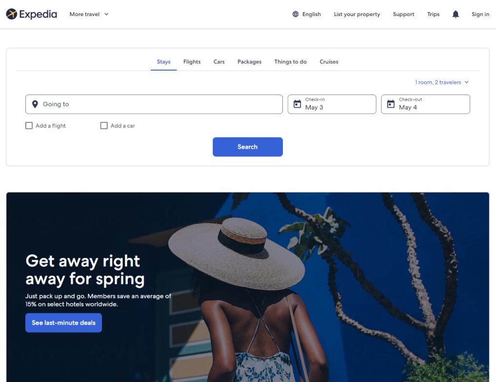Enable the Add a flight checkbox
This screenshot has width=496, height=382.
click(29, 126)
